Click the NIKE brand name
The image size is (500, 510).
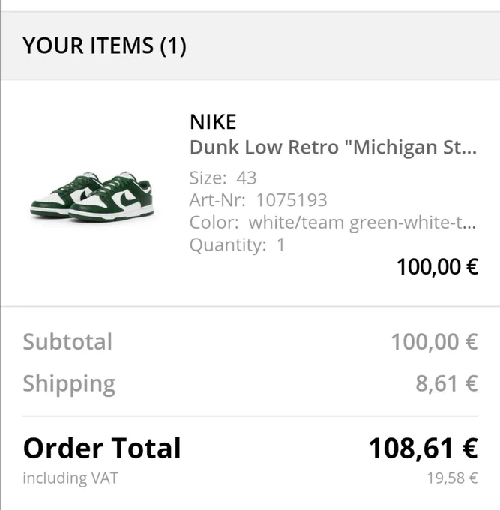(x=213, y=122)
